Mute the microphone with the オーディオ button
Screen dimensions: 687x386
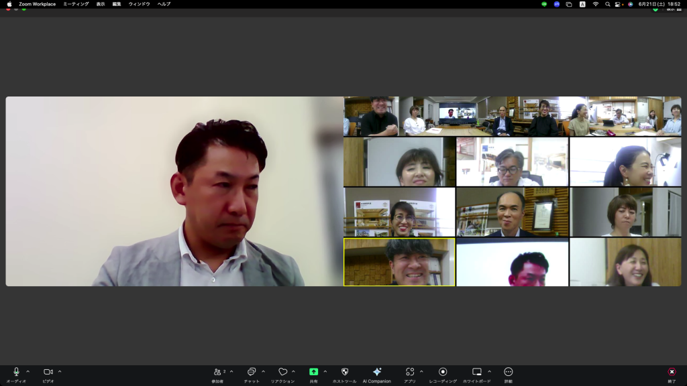16,372
